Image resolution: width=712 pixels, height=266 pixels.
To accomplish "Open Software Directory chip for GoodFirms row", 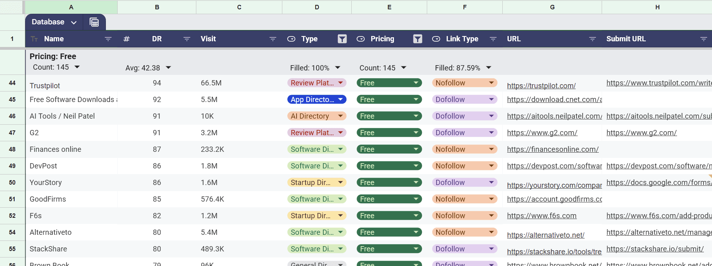I will coord(317,199).
